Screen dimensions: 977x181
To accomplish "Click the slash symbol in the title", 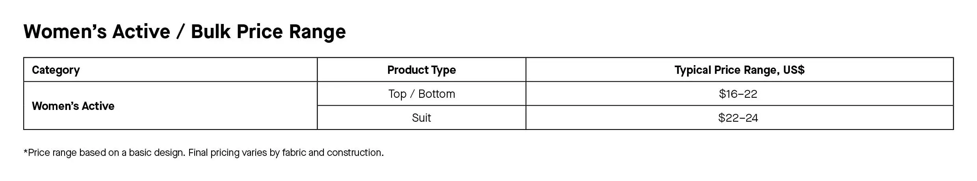I will click(180, 31).
